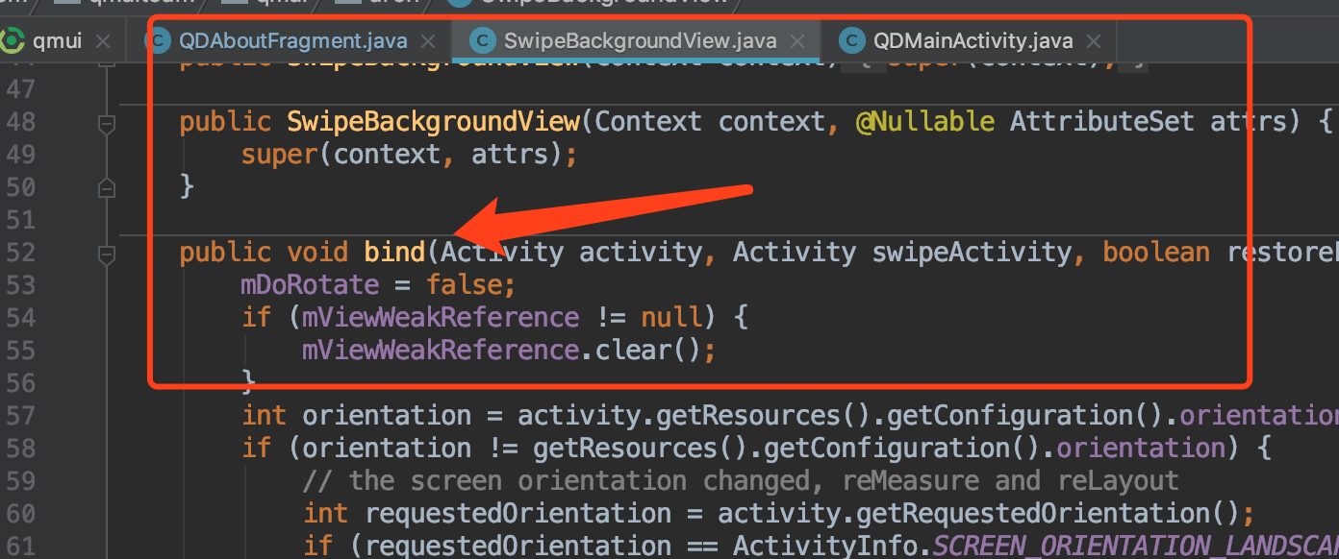Screen dimensions: 1339x559
Task: Click the green qmui logo on the leftmost tab
Action: coord(12,40)
